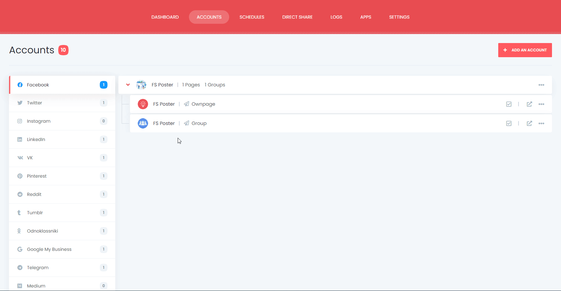This screenshot has width=561, height=291.
Task: Open the Settings tab
Action: (399, 17)
